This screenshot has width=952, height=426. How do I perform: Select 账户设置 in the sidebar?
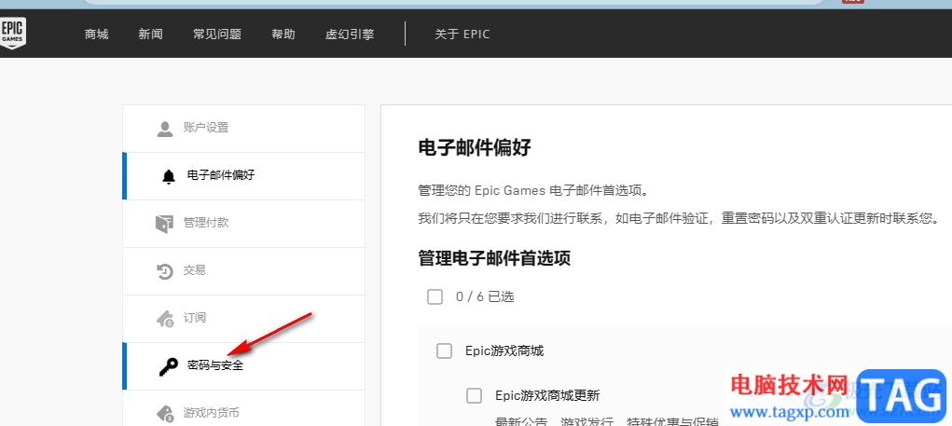(x=243, y=129)
